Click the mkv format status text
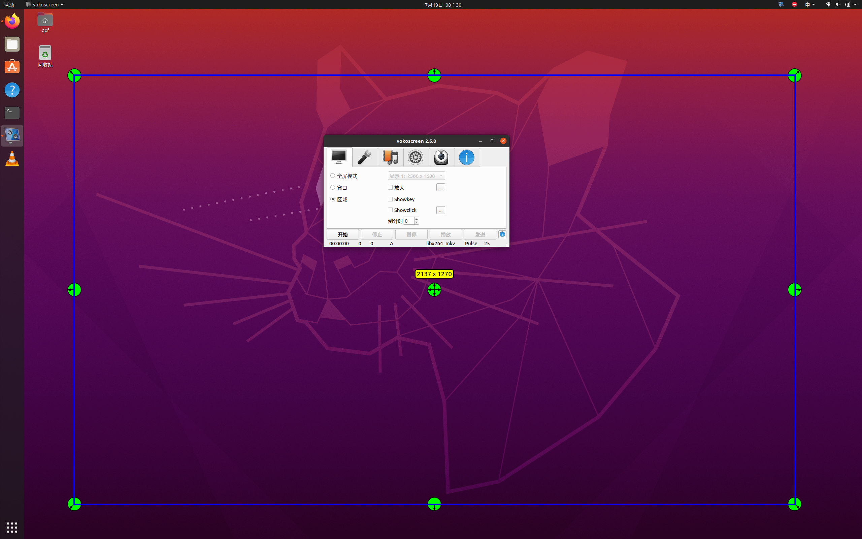This screenshot has height=539, width=862. click(x=450, y=244)
